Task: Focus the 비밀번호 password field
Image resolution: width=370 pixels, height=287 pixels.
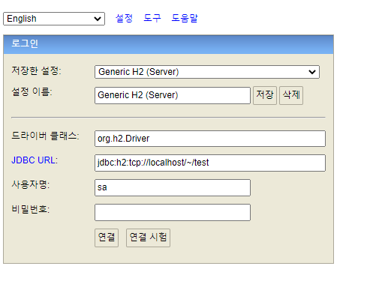Action: [173, 212]
